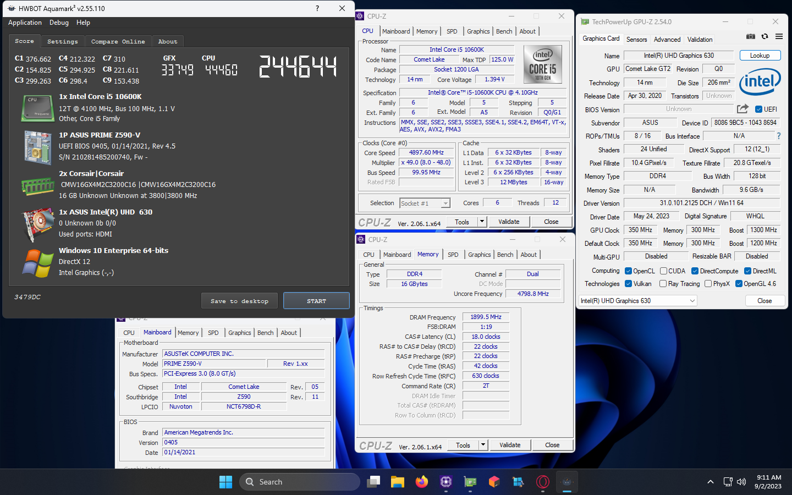Open Task View from the taskbar
792x495 pixels.
click(374, 482)
